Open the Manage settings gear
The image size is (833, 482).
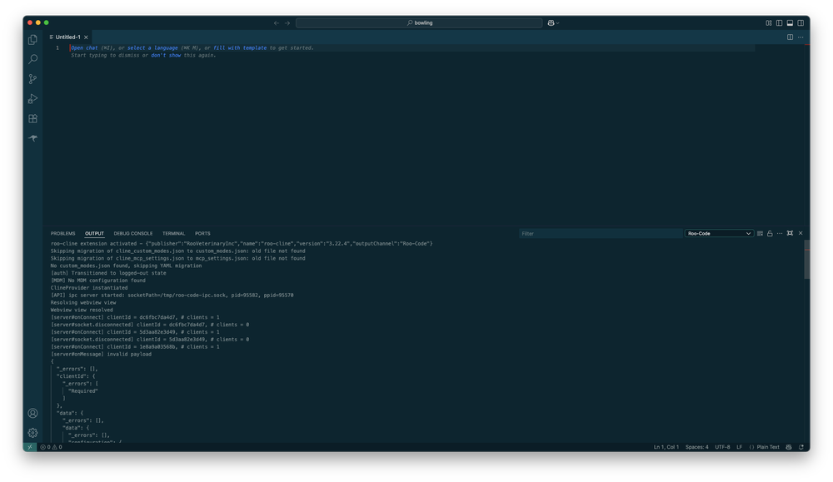point(32,433)
